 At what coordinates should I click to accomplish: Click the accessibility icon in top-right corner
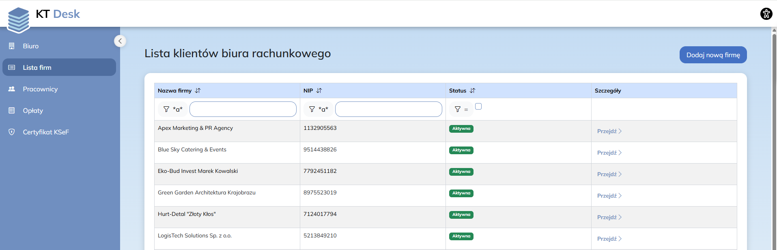tap(766, 14)
